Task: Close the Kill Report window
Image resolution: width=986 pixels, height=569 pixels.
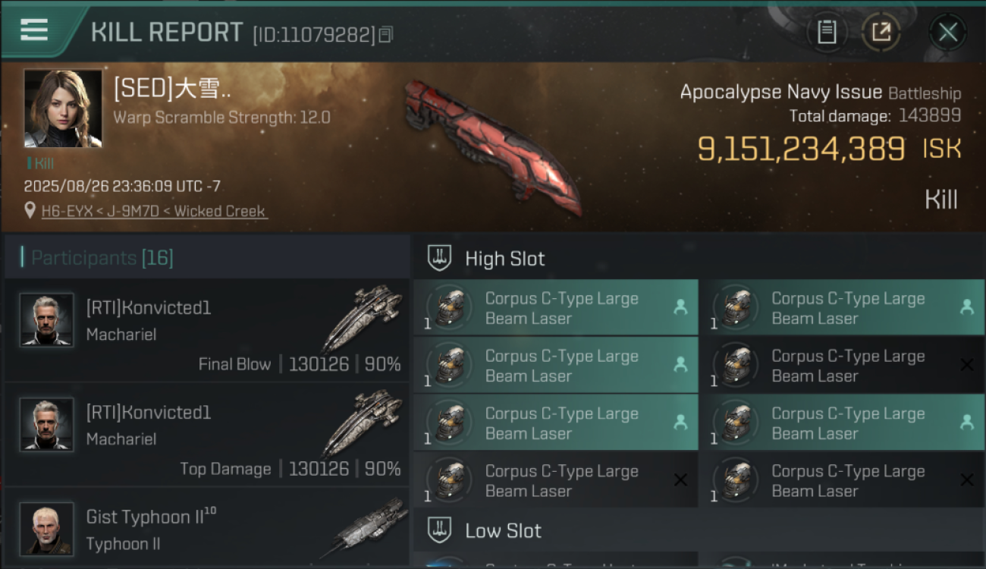Action: coord(947,33)
